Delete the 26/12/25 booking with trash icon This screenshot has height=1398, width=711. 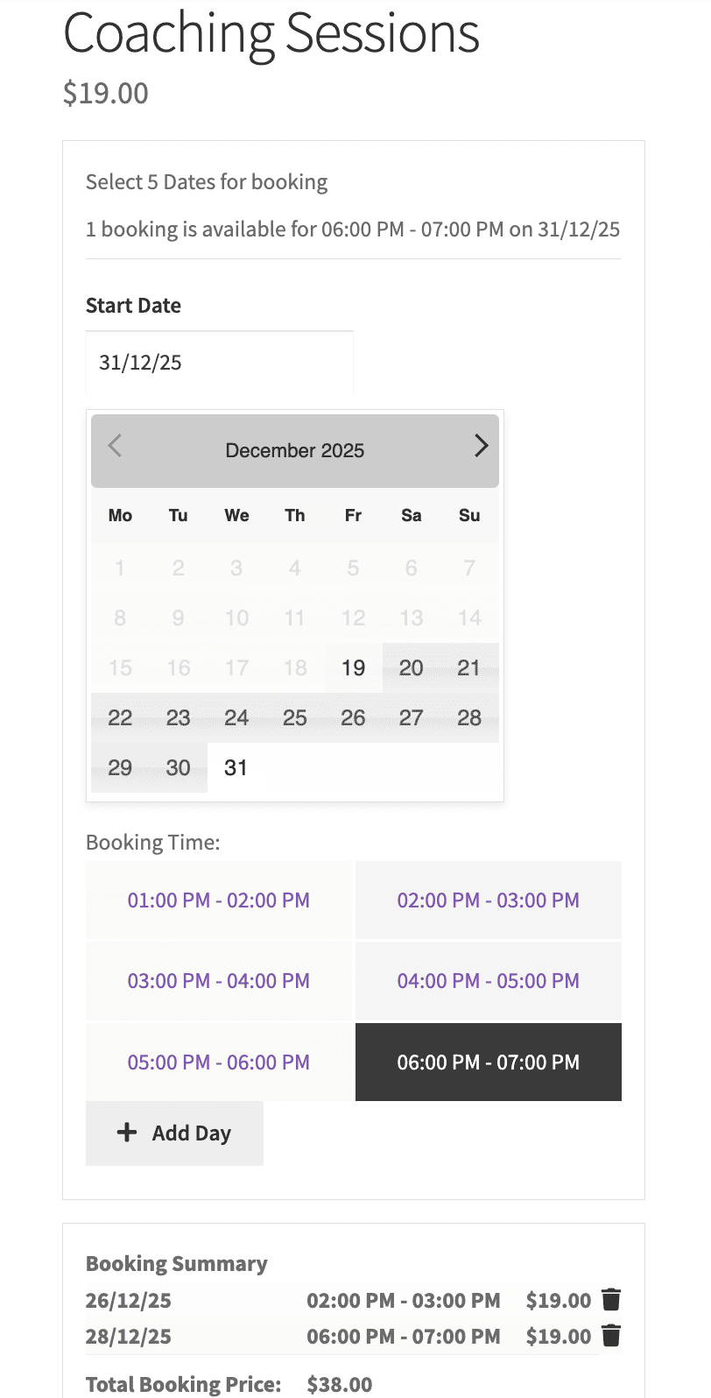(611, 1300)
